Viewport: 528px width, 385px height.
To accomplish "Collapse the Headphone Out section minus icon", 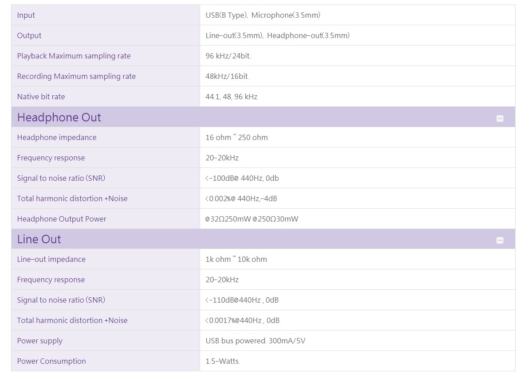I will click(500, 118).
